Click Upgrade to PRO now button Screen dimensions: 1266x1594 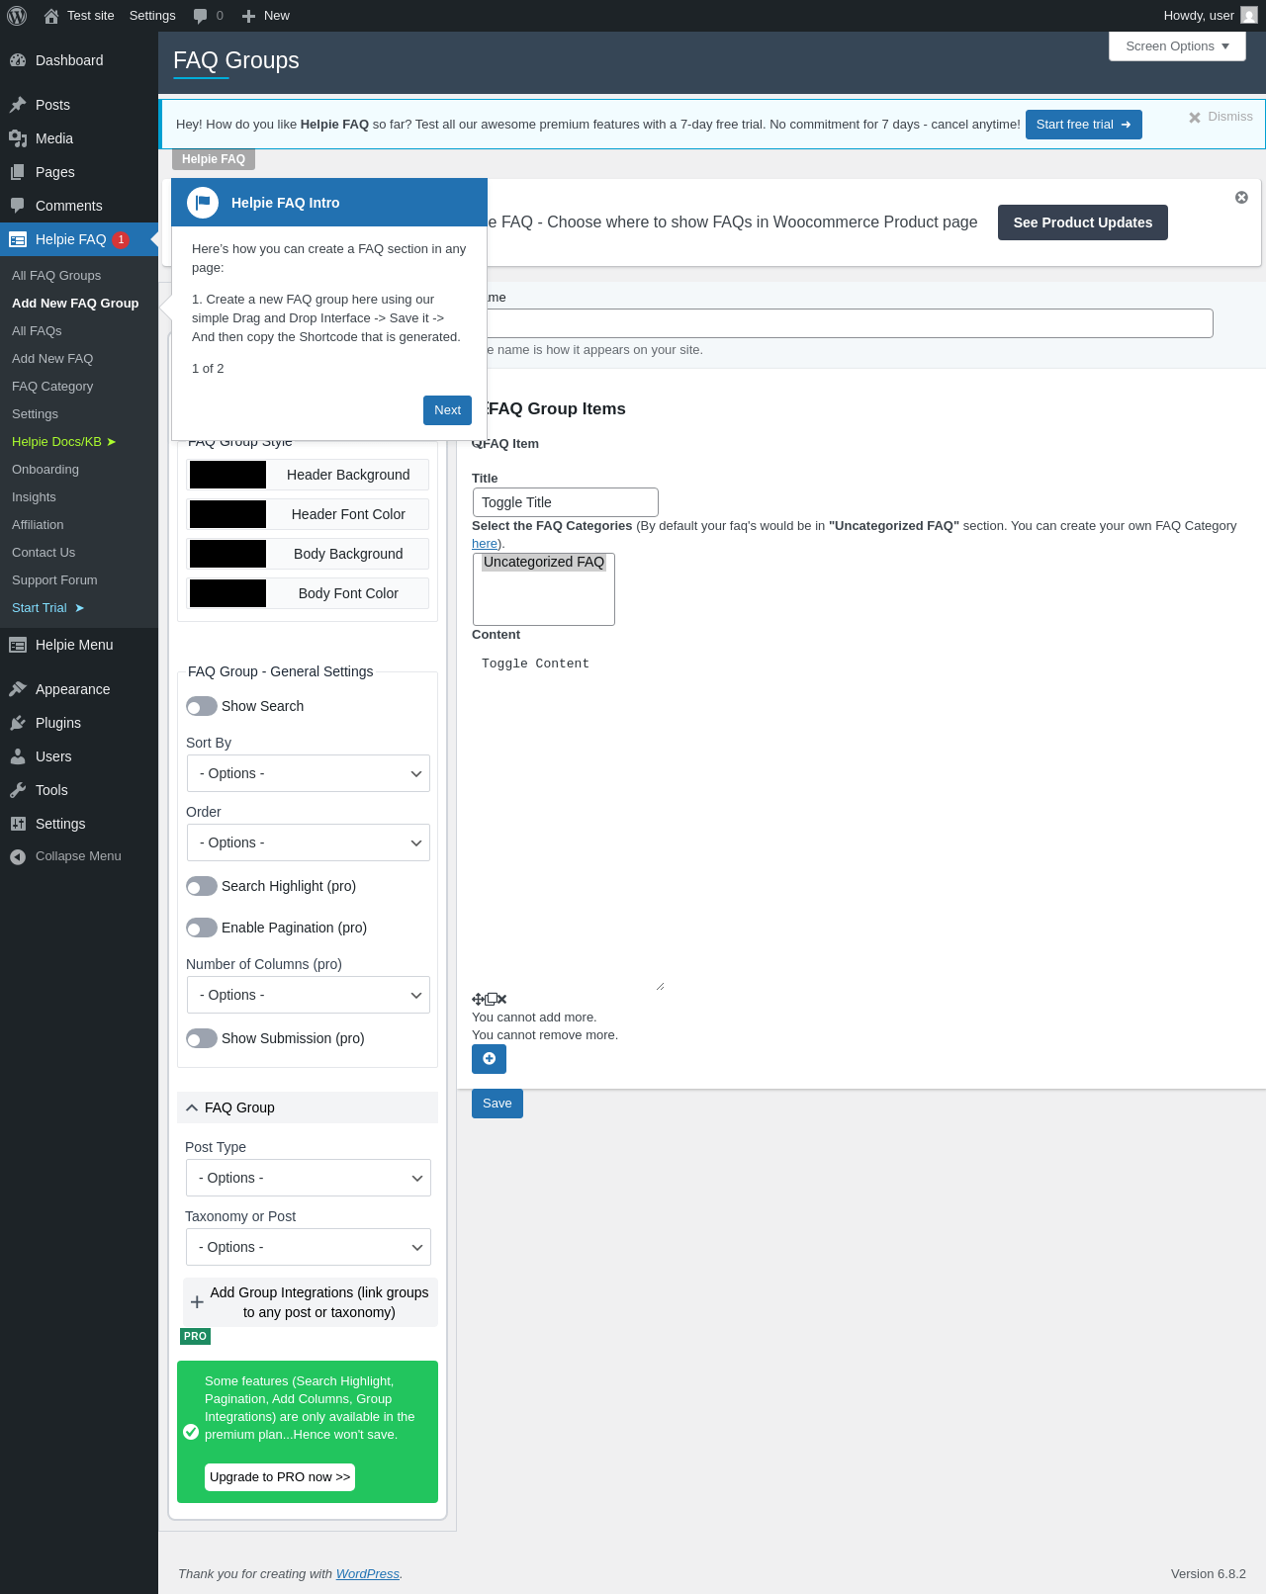pyautogui.click(x=280, y=1477)
